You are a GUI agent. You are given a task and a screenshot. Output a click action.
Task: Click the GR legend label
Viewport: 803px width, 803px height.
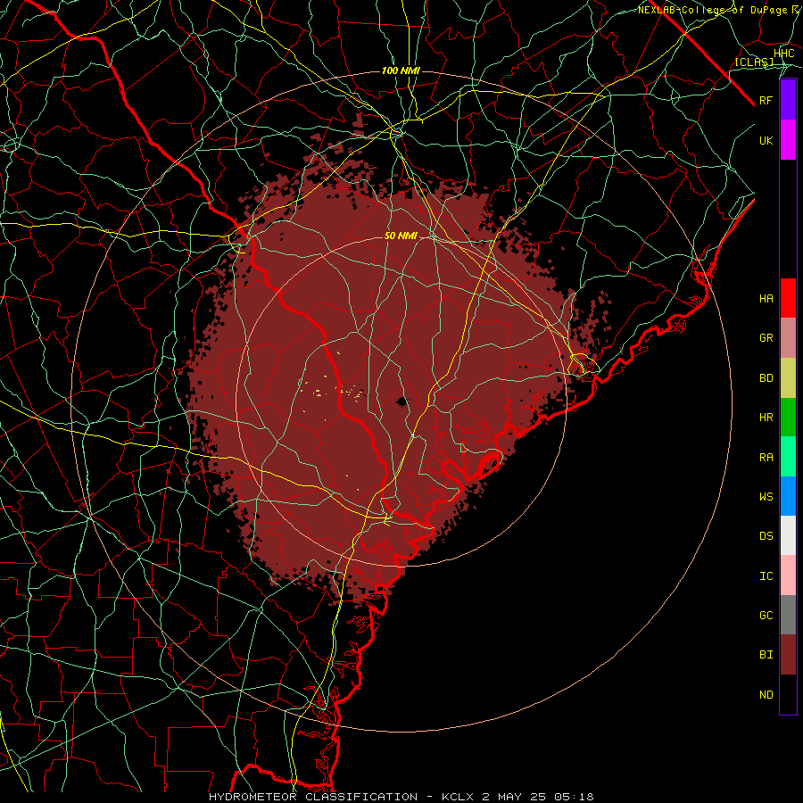(766, 338)
